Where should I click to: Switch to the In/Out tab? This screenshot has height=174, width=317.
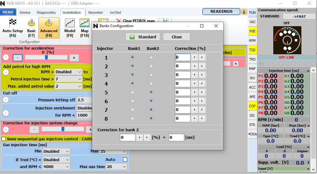tap(116, 12)
